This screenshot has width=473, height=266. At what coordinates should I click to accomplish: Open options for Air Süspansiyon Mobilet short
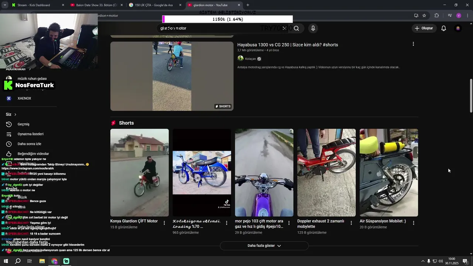(414, 223)
